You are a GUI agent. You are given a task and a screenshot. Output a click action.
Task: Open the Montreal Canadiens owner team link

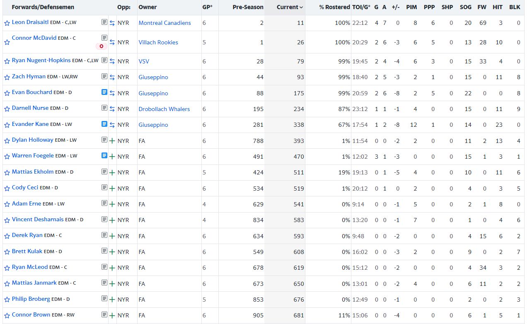pos(165,23)
